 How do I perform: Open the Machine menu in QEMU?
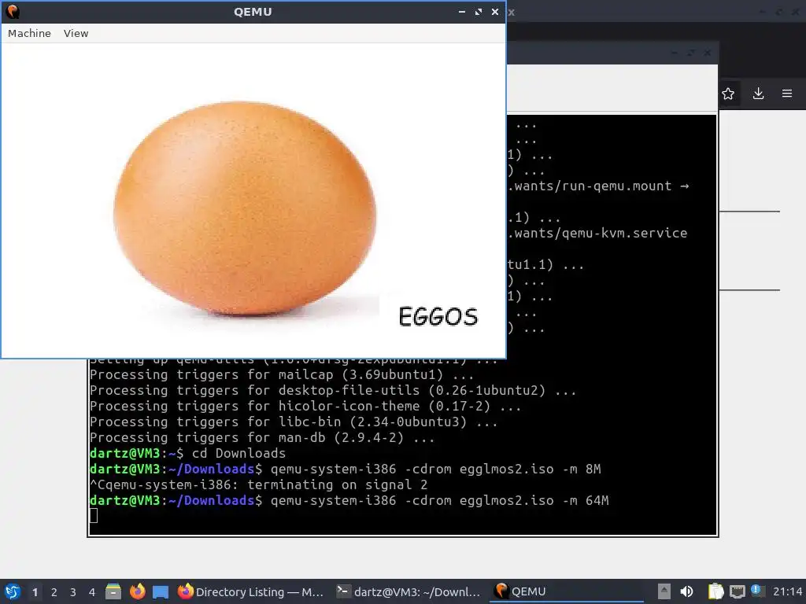tap(29, 33)
